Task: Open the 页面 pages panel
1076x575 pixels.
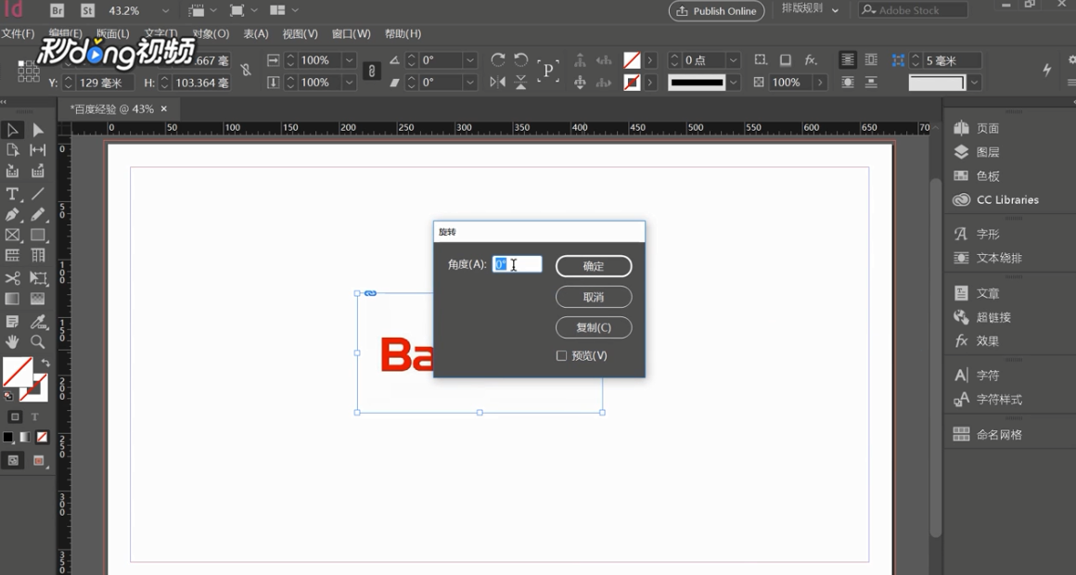Action: click(x=977, y=128)
